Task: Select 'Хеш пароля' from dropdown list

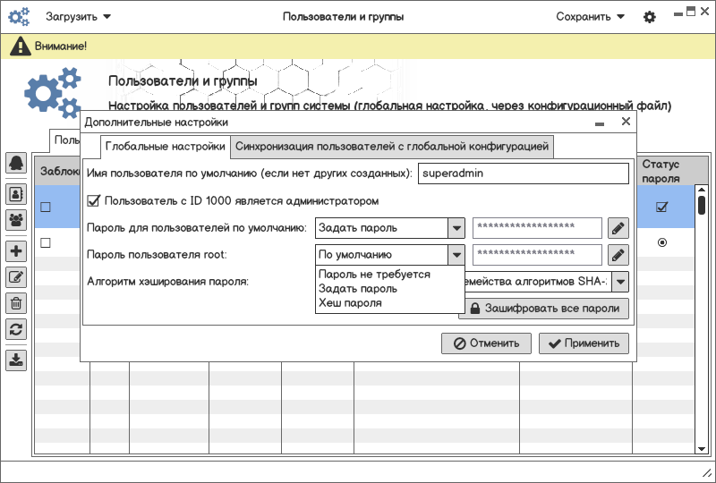Action: 350,303
